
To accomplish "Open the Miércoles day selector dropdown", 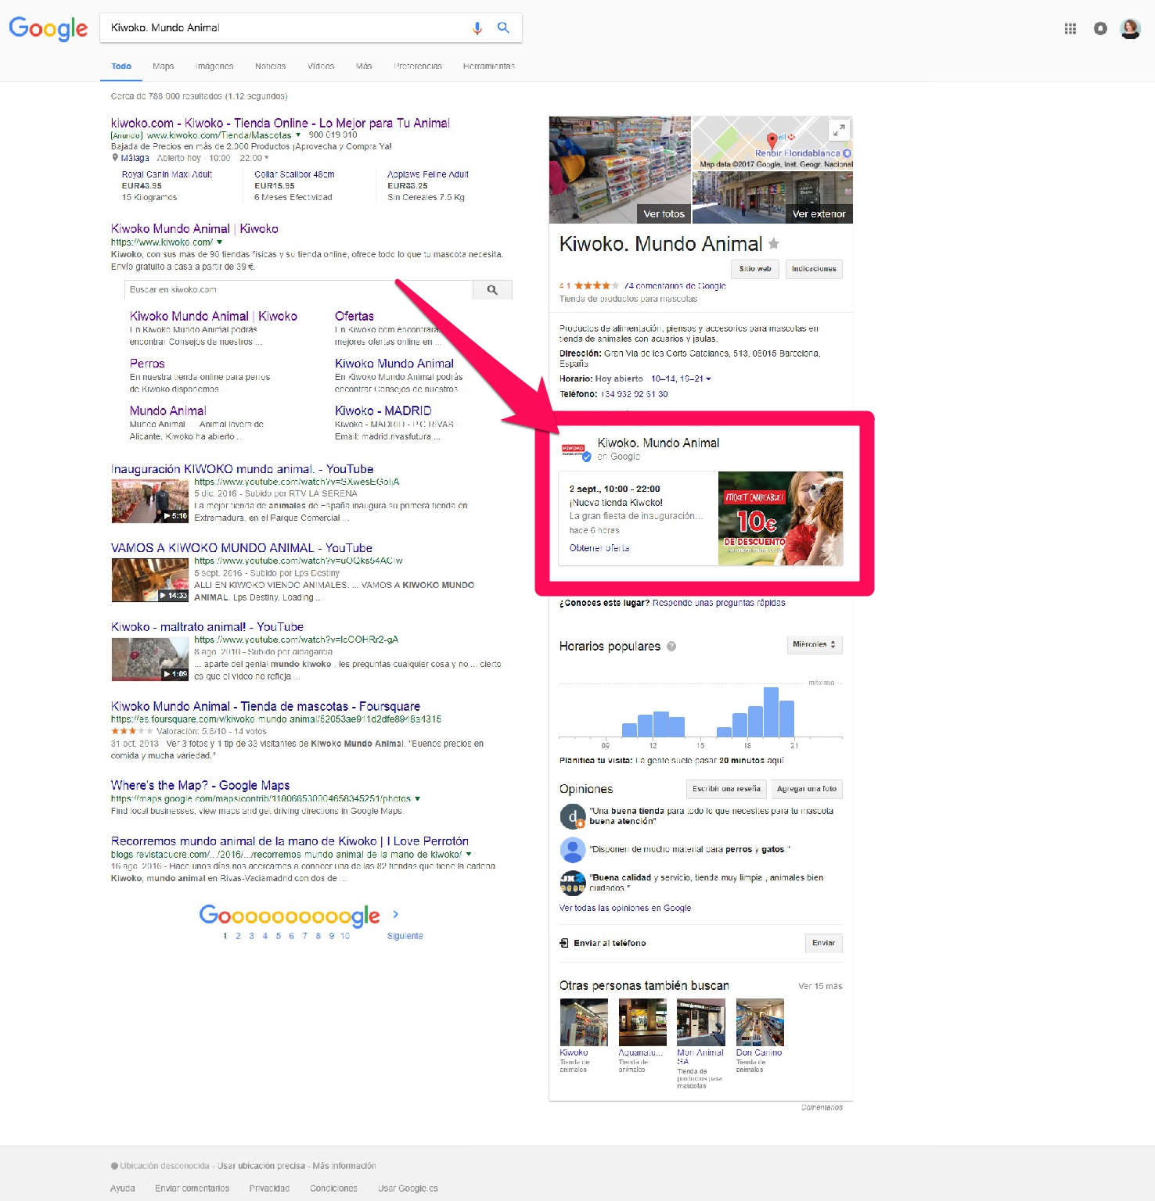I will pos(814,645).
